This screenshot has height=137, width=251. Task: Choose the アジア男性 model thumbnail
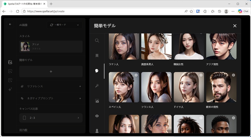click(222, 46)
